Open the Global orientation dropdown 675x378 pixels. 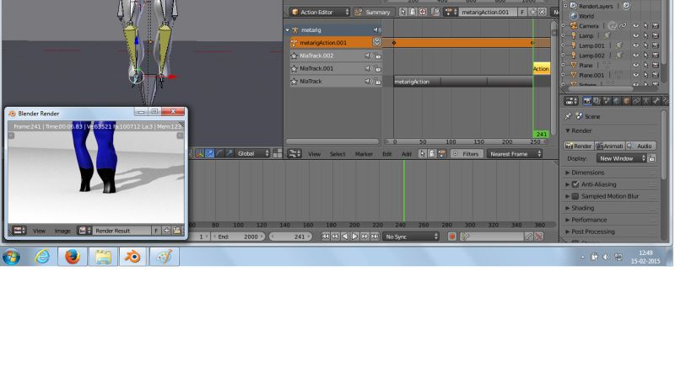tap(252, 153)
